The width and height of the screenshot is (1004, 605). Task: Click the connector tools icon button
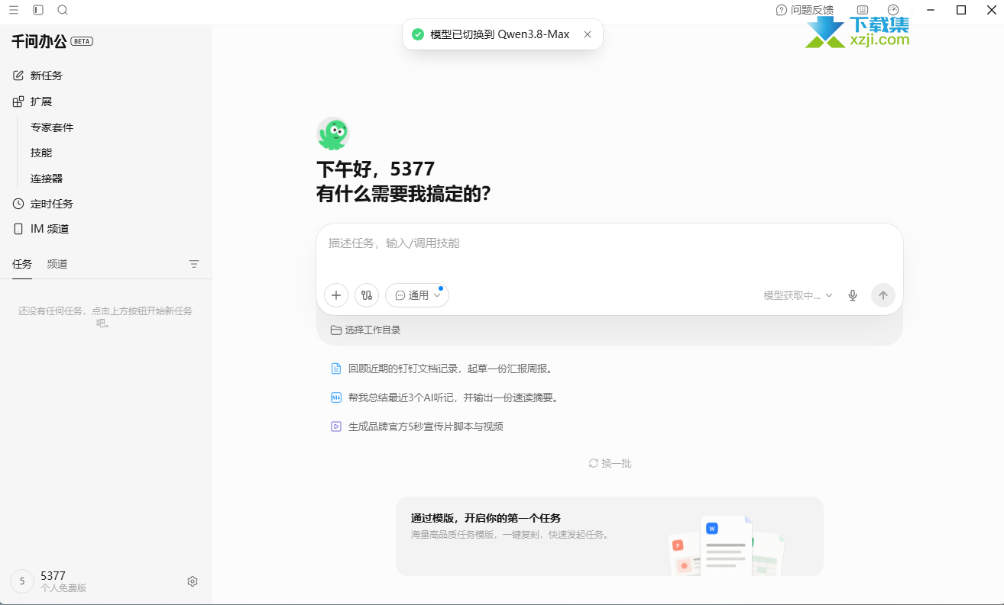tap(367, 295)
